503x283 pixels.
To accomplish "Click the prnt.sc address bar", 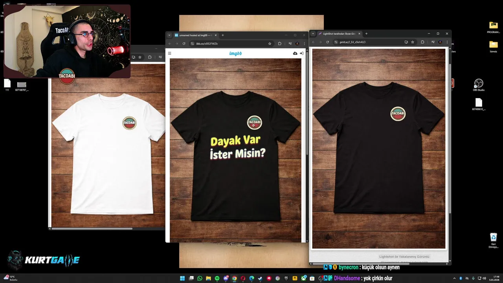I will 374,42.
